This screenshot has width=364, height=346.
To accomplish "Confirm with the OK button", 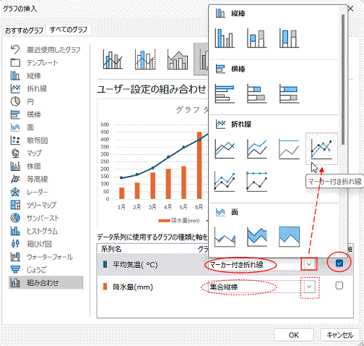I will coord(294,335).
